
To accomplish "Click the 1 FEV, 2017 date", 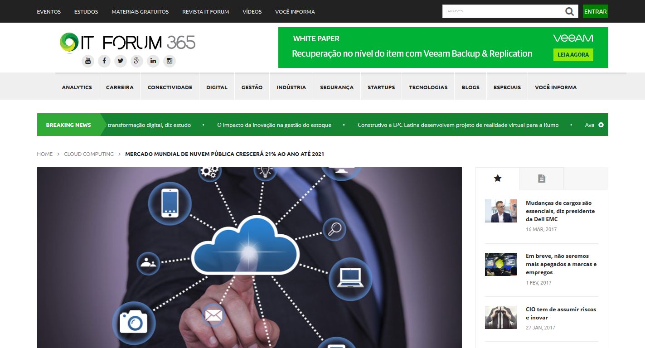I will [x=538, y=283].
